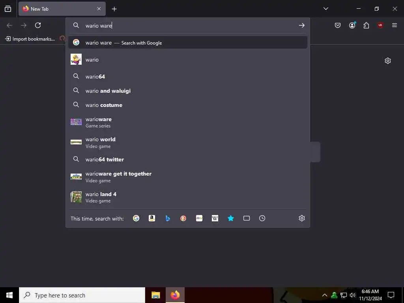Open File Explorer from taskbar
This screenshot has height=303, width=404.
[x=155, y=295]
